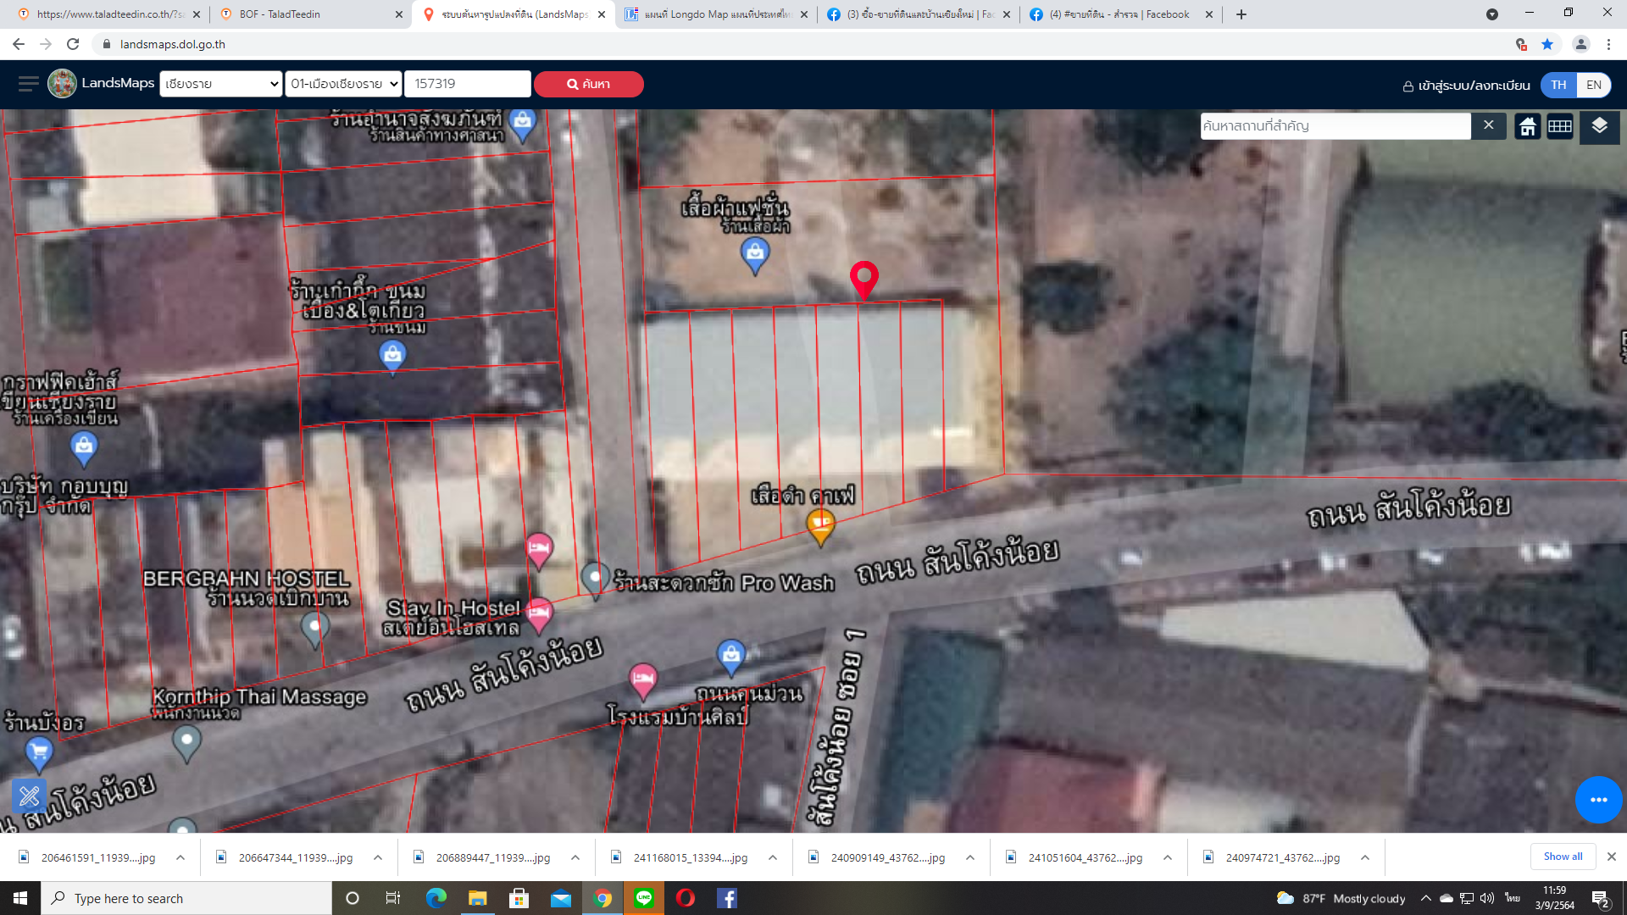The width and height of the screenshot is (1627, 915).
Task: Switch to the taladteedin.co.th tab
Action: (x=108, y=14)
